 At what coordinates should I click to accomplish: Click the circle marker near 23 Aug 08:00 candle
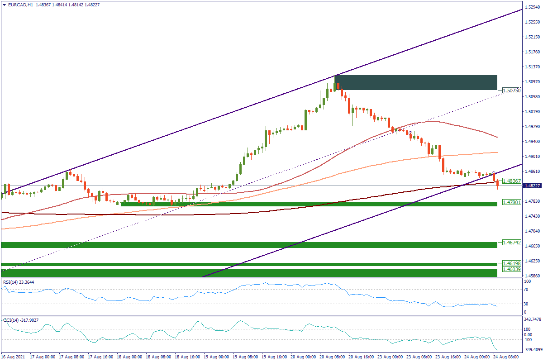[x=410, y=133]
